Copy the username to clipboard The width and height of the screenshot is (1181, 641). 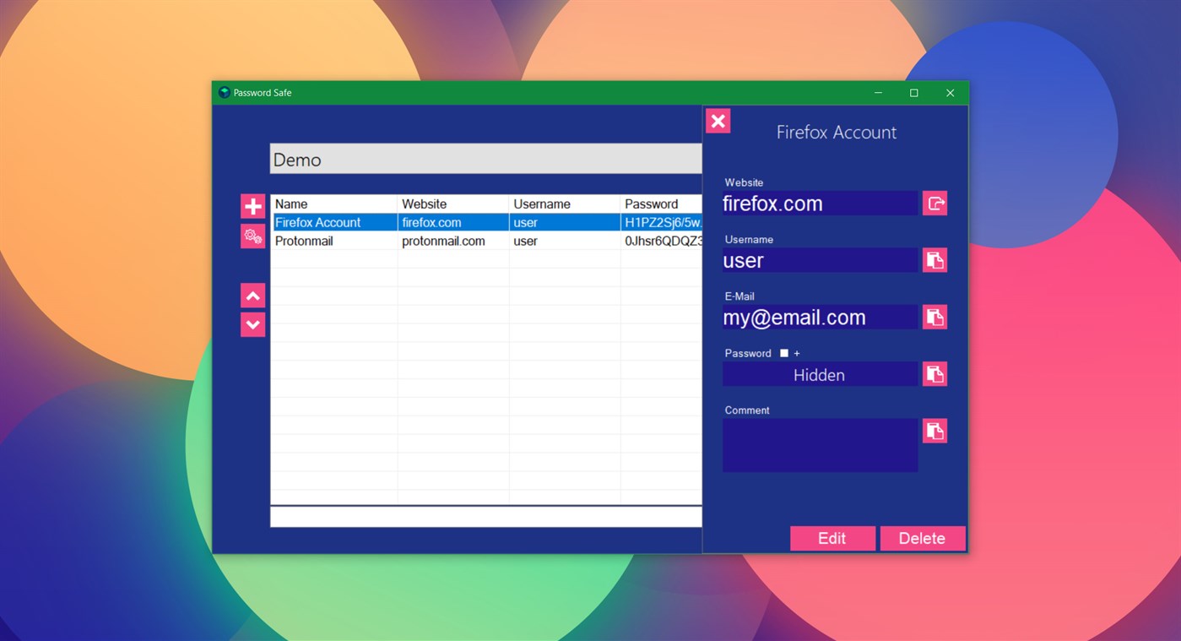[935, 260]
